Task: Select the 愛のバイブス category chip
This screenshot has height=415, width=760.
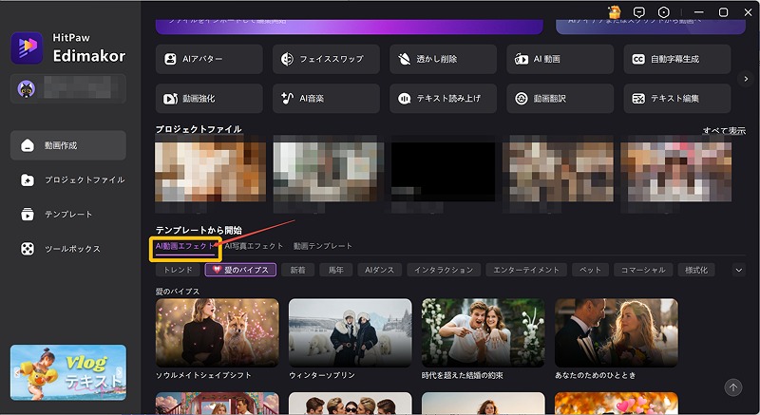Action: pos(241,270)
